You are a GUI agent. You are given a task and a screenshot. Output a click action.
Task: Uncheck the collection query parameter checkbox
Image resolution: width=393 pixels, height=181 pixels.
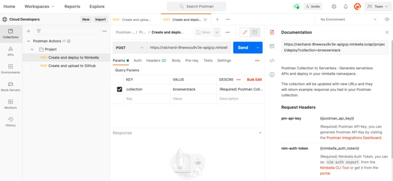click(119, 89)
